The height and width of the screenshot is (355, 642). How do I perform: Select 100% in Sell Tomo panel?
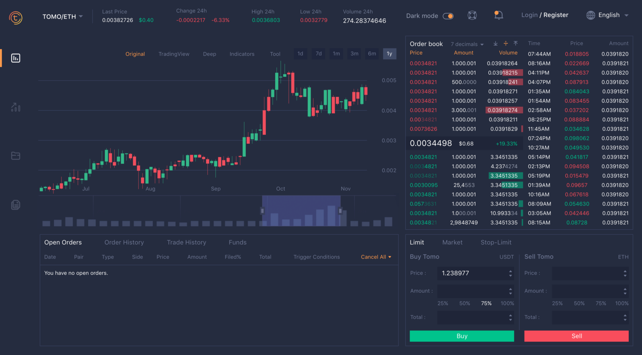pos(622,304)
